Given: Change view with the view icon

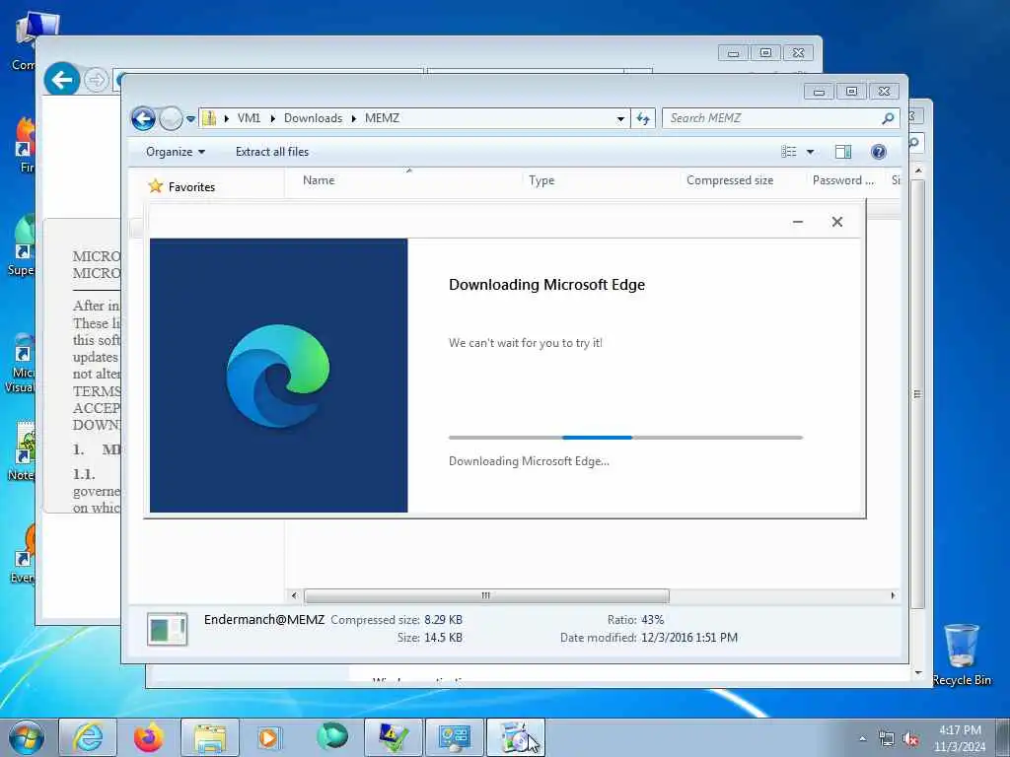Looking at the screenshot, I should [x=788, y=152].
